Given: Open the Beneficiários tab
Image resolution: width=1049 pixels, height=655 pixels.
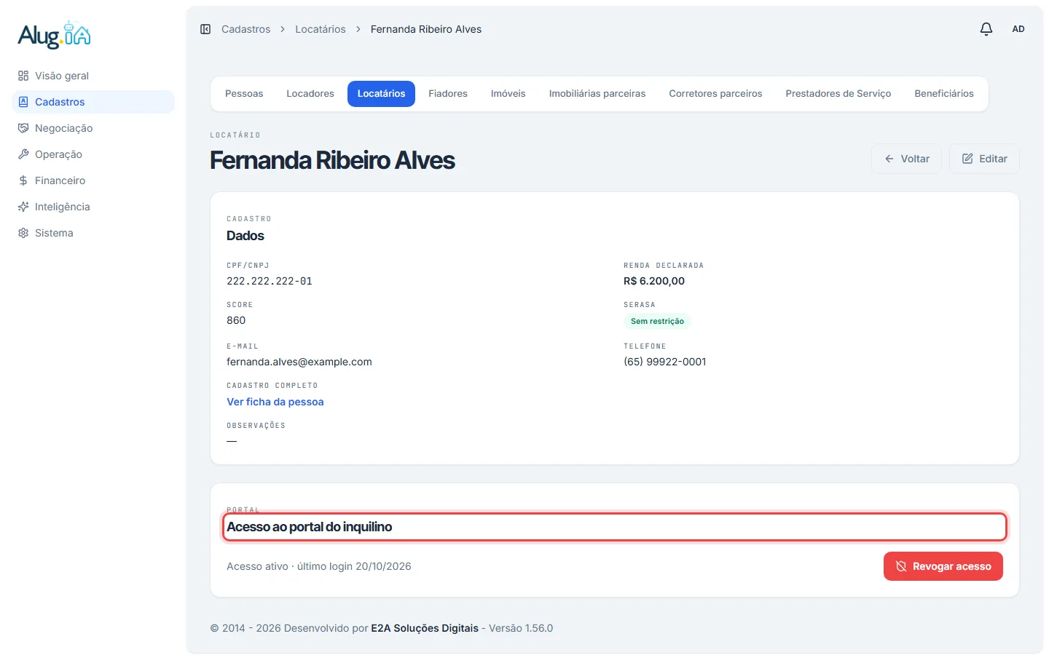Looking at the screenshot, I should (944, 94).
